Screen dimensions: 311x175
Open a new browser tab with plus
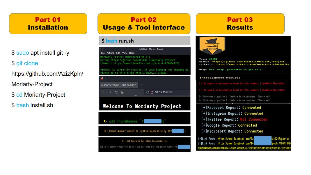pyautogui.click(x=142, y=85)
